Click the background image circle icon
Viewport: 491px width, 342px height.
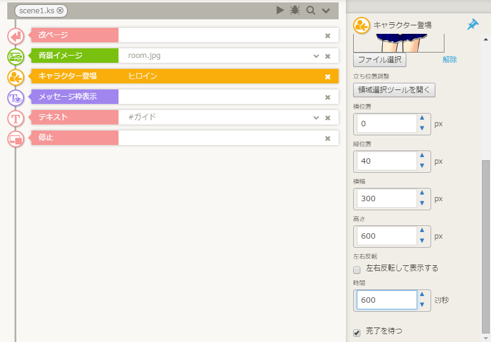[x=16, y=57]
